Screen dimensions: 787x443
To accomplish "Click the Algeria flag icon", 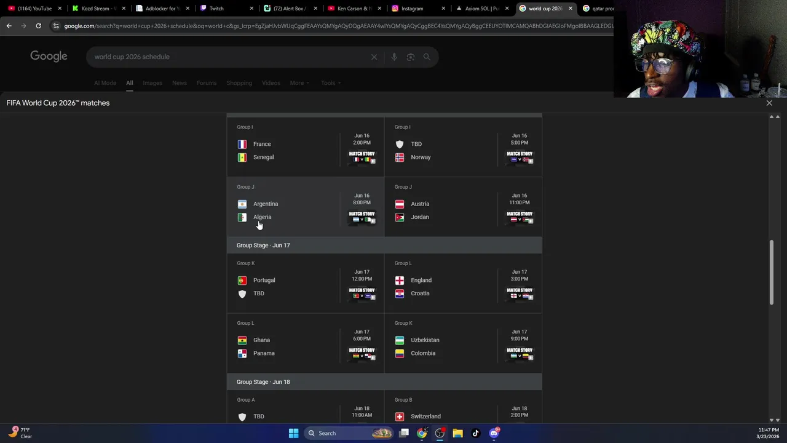I will (242, 217).
